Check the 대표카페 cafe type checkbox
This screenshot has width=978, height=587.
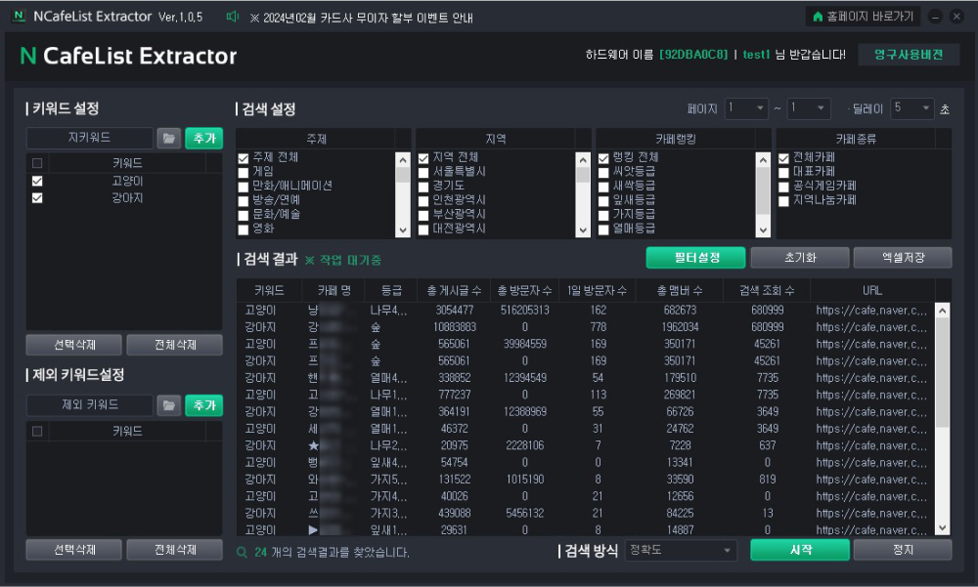(784, 172)
